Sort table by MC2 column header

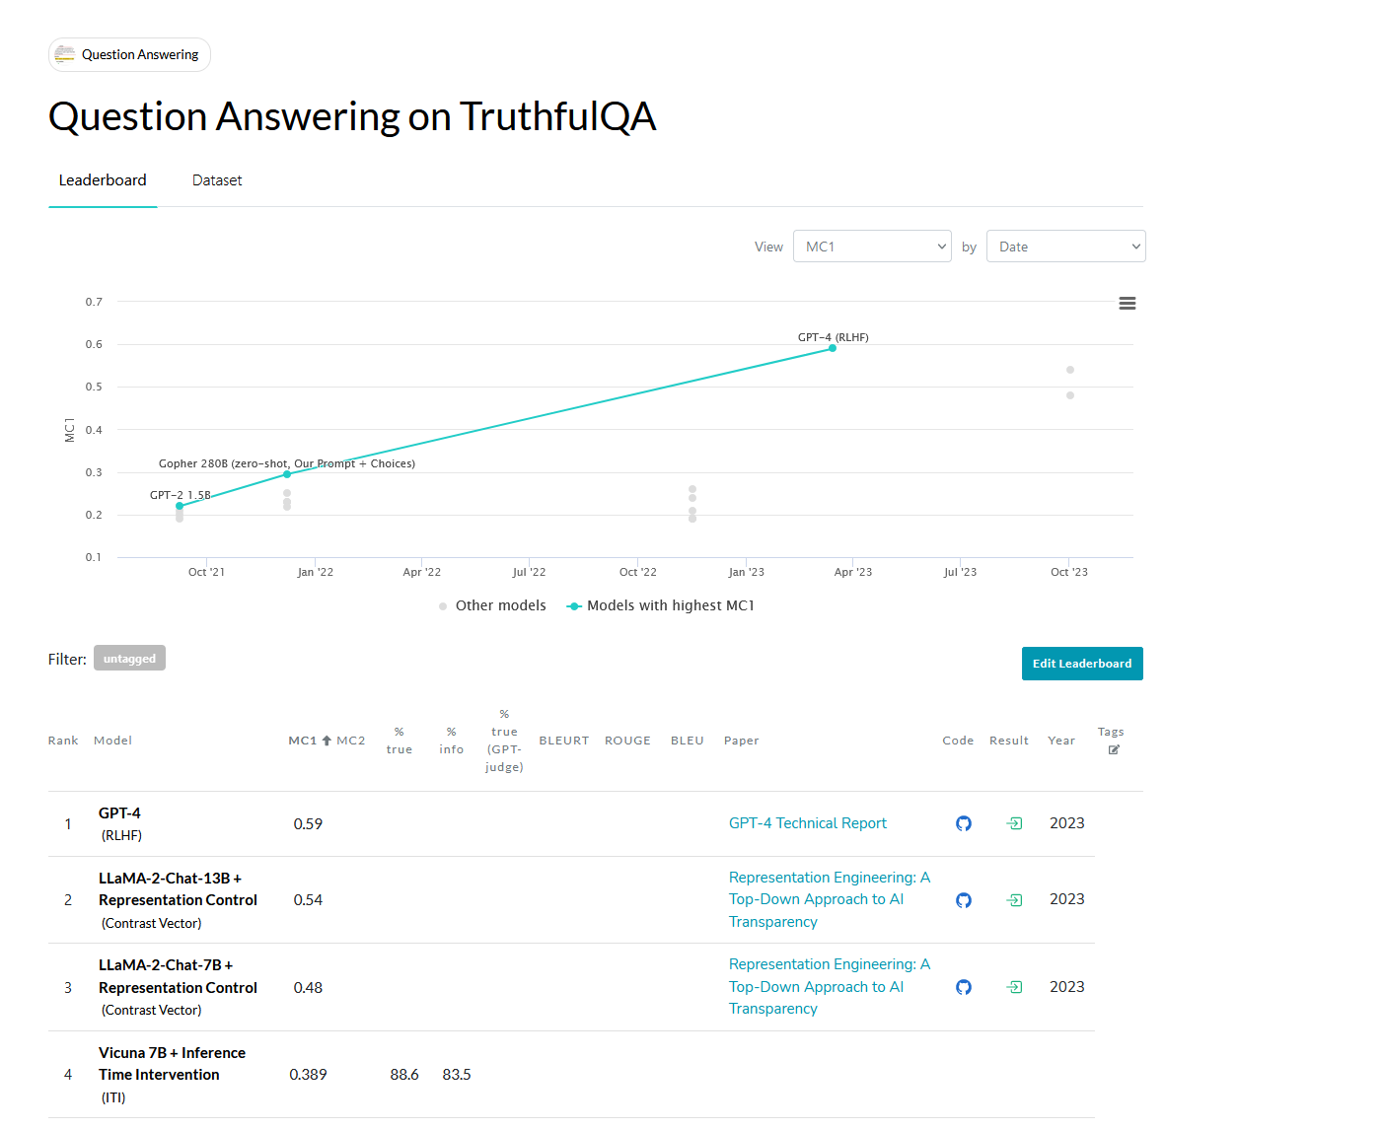pyautogui.click(x=350, y=741)
